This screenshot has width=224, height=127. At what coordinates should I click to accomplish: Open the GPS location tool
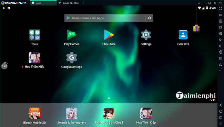tap(221, 52)
